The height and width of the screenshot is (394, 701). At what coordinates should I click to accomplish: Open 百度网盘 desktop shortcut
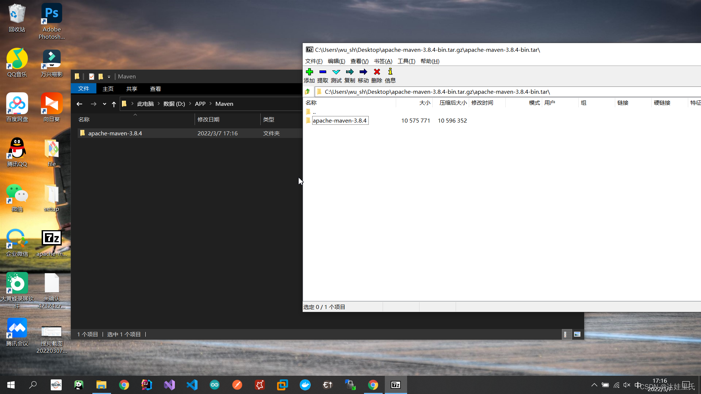click(17, 108)
